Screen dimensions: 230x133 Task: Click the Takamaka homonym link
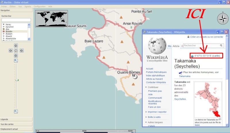point(185,76)
